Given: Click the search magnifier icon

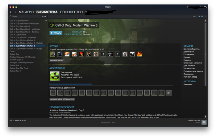Looking at the screenshot, I should click(10, 16).
